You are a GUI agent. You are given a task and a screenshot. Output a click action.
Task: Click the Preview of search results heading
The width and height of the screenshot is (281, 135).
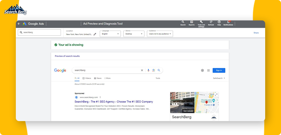67,56
